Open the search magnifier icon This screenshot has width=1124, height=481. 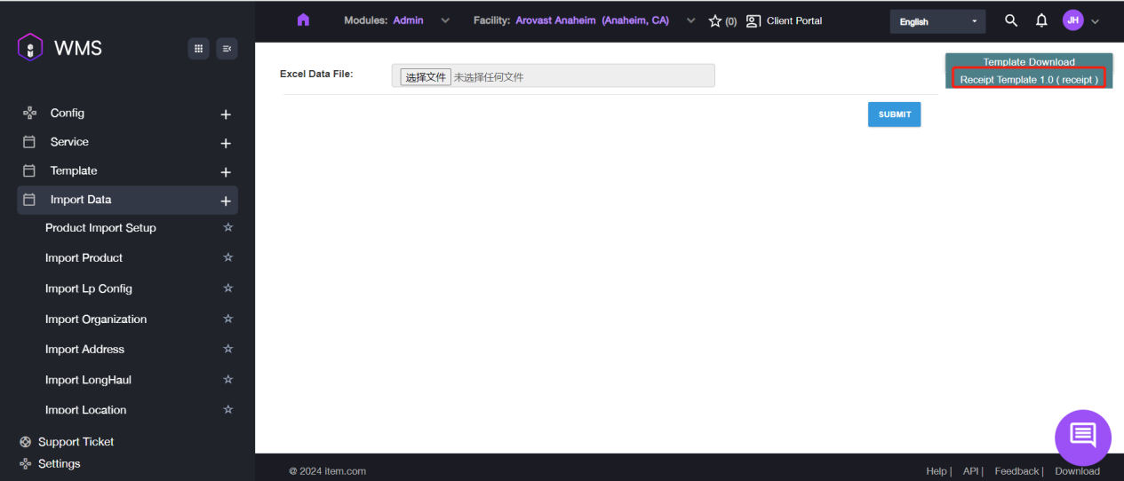point(1011,20)
